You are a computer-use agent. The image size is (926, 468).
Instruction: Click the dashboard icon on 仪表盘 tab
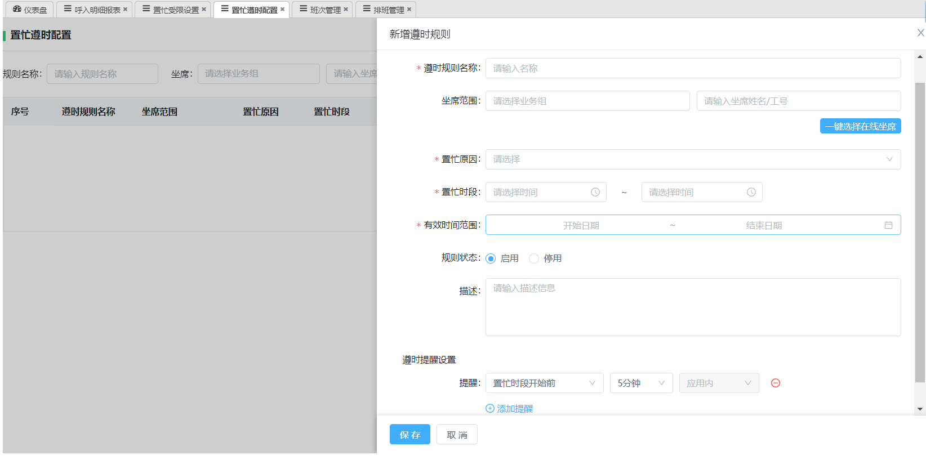click(17, 10)
